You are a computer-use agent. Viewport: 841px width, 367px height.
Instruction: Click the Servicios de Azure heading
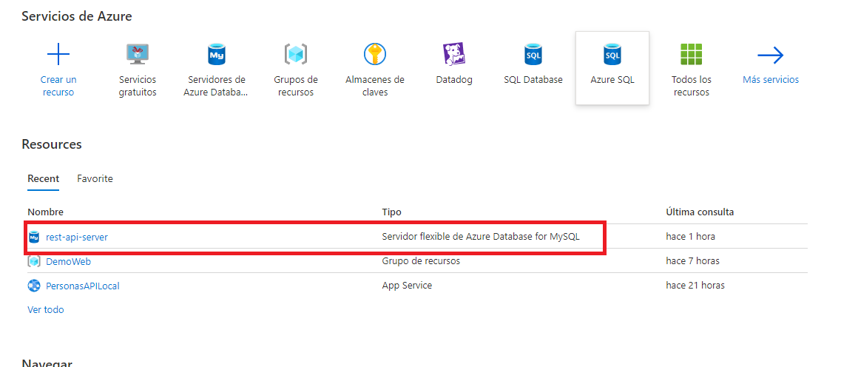[77, 16]
